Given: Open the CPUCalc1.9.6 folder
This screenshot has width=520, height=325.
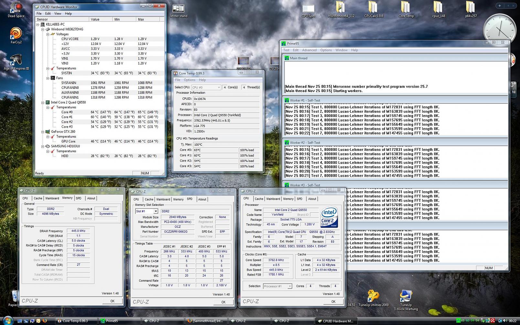Looking at the screenshot, I should tap(373, 9).
